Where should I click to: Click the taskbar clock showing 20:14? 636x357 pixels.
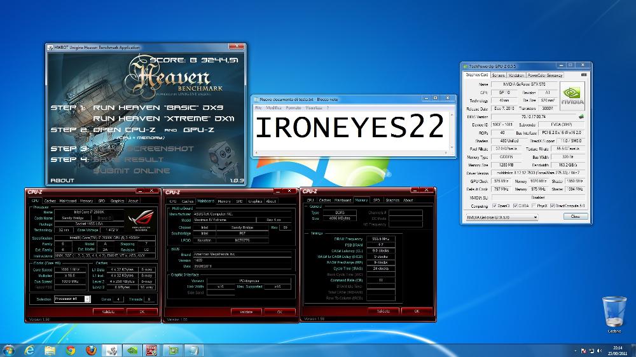click(618, 351)
